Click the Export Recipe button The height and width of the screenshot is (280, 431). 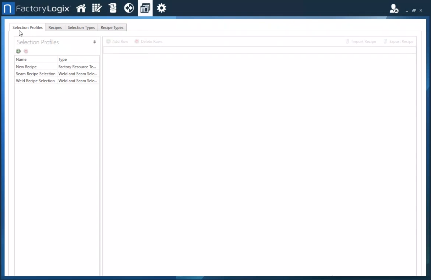399,41
